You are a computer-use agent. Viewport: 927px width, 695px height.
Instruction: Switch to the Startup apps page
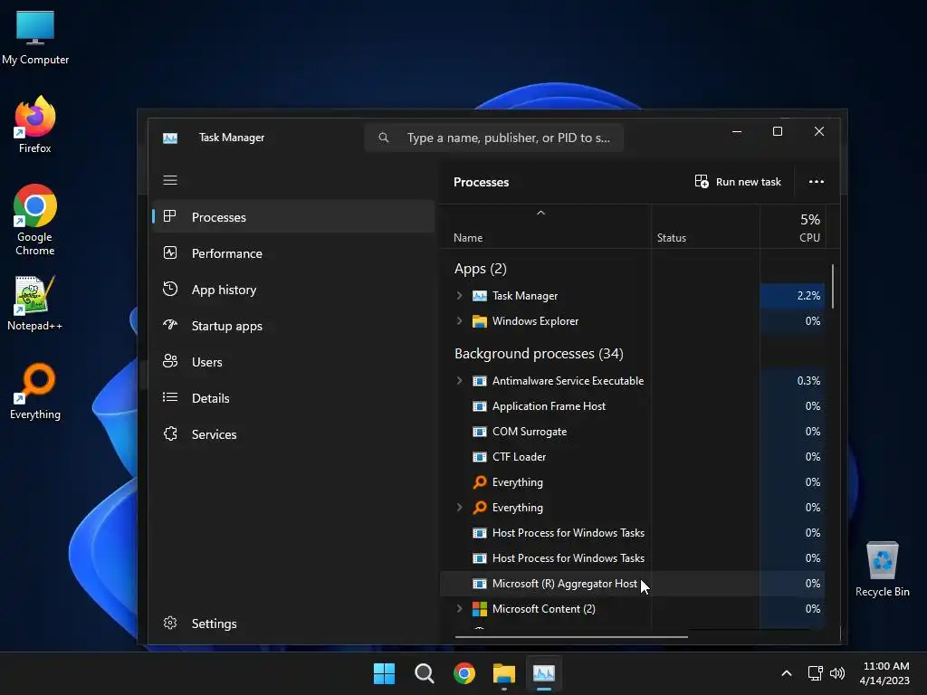point(294,326)
